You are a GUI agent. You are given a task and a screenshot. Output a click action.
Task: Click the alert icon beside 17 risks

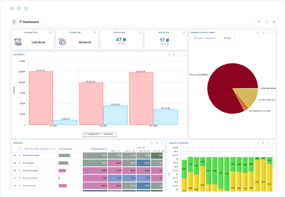167,40
